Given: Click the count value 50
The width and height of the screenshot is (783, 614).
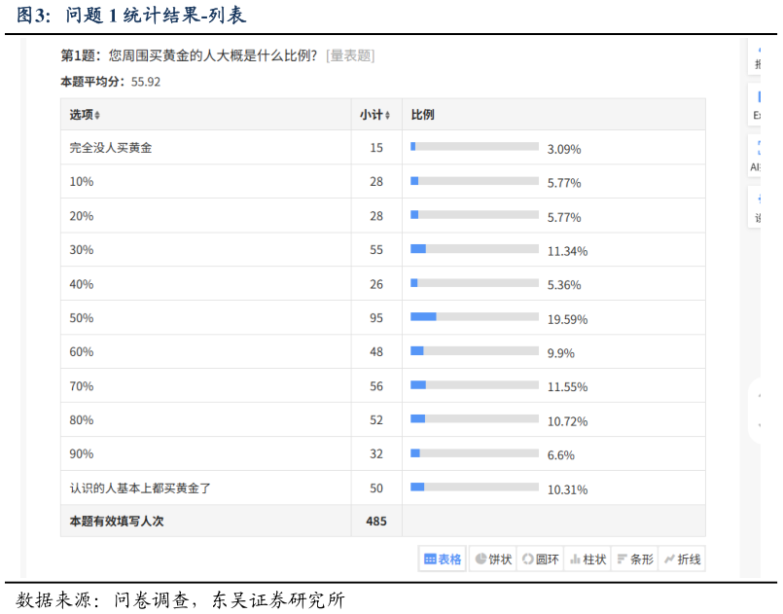Looking at the screenshot, I should click(x=376, y=488).
